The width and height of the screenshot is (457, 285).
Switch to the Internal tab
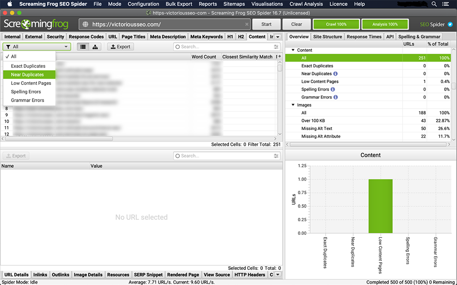(12, 36)
